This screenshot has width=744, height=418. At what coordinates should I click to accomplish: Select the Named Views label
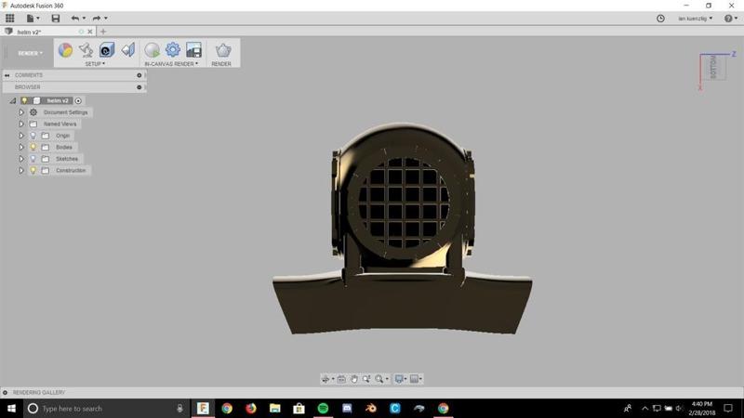60,124
